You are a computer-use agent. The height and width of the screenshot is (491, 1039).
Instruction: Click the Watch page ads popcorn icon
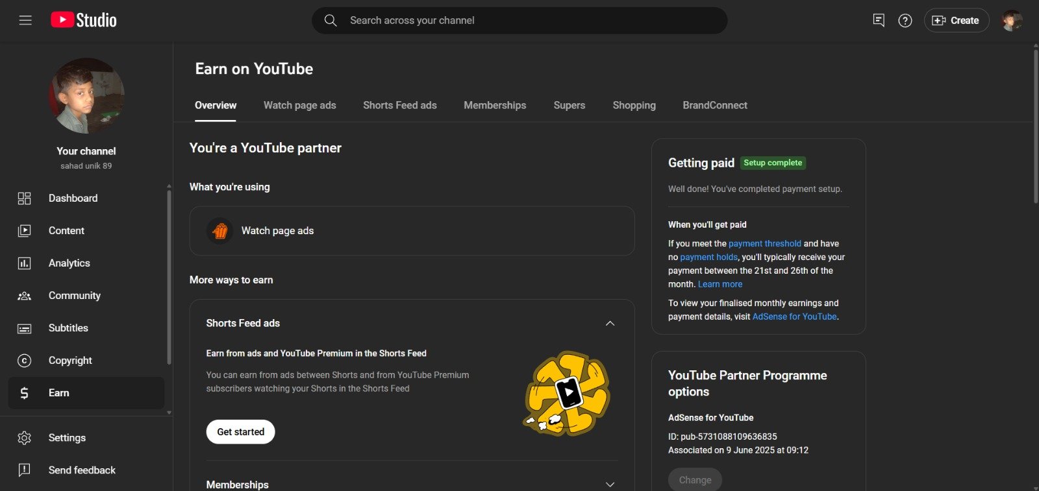coord(220,230)
